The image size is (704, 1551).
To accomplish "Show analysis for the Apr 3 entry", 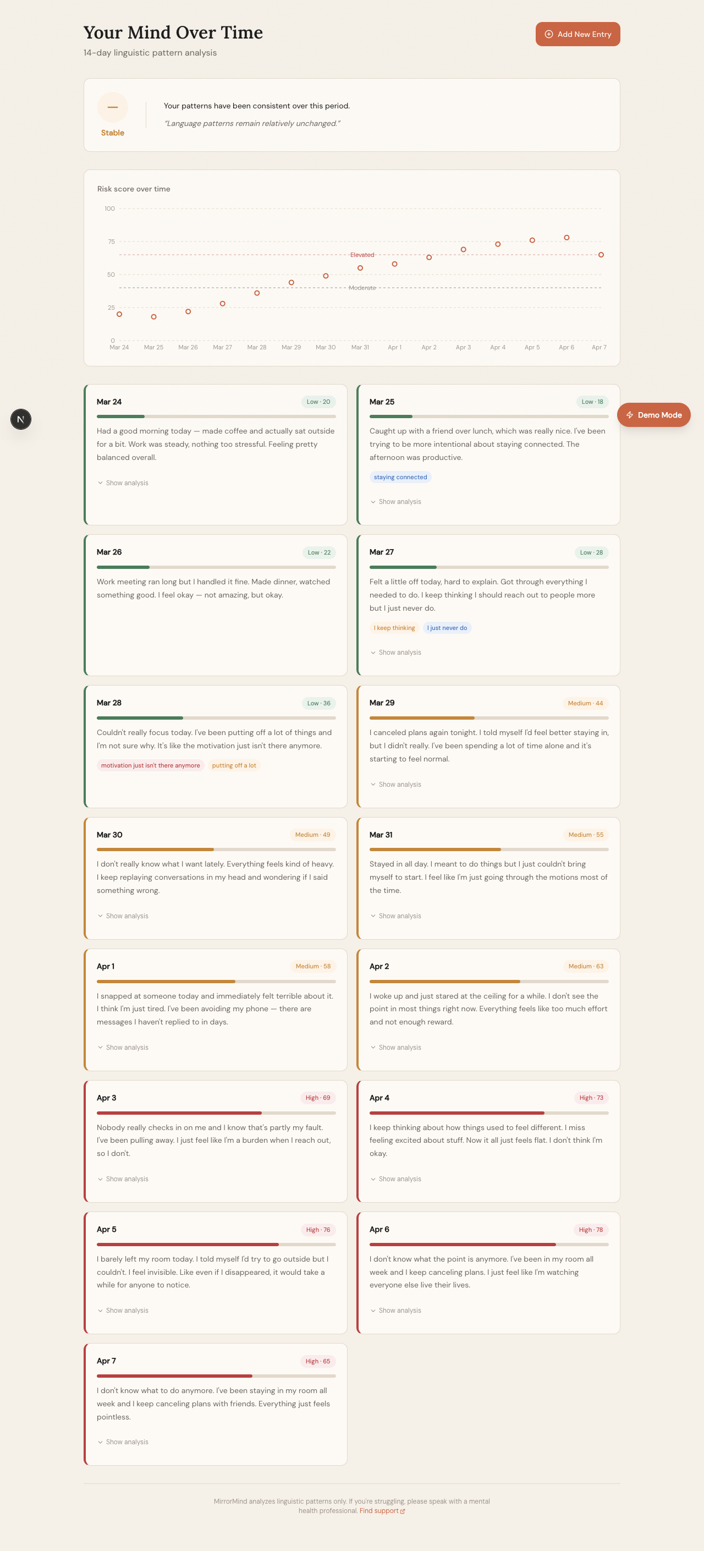I will click(x=123, y=1179).
